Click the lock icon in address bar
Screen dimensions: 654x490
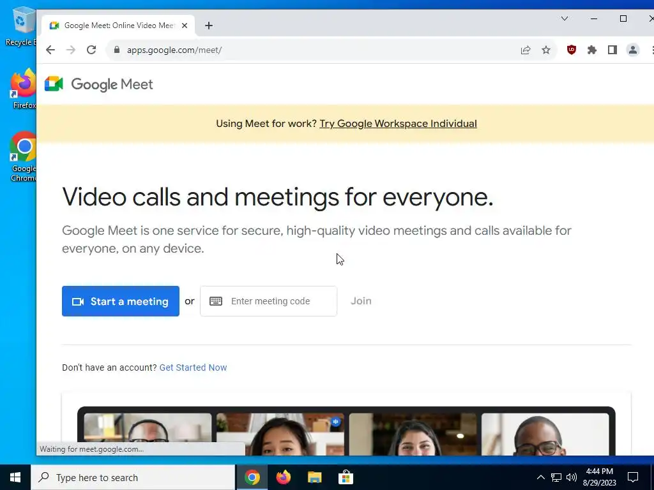(x=117, y=50)
